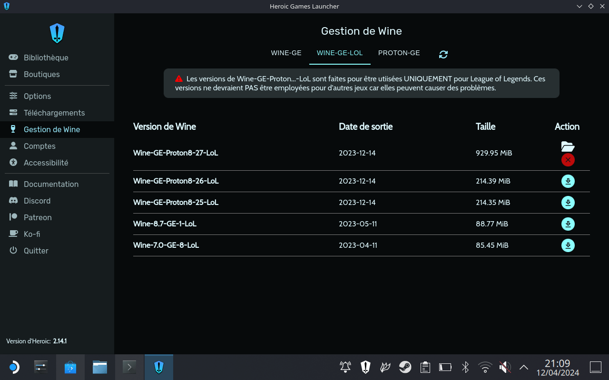Click the Ko-fi cup icon
609x380 pixels.
(x=14, y=234)
